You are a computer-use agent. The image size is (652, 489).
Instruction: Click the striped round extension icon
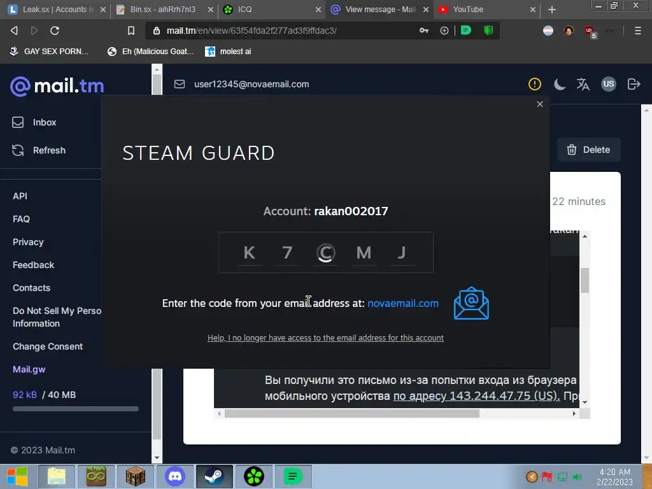click(x=548, y=31)
